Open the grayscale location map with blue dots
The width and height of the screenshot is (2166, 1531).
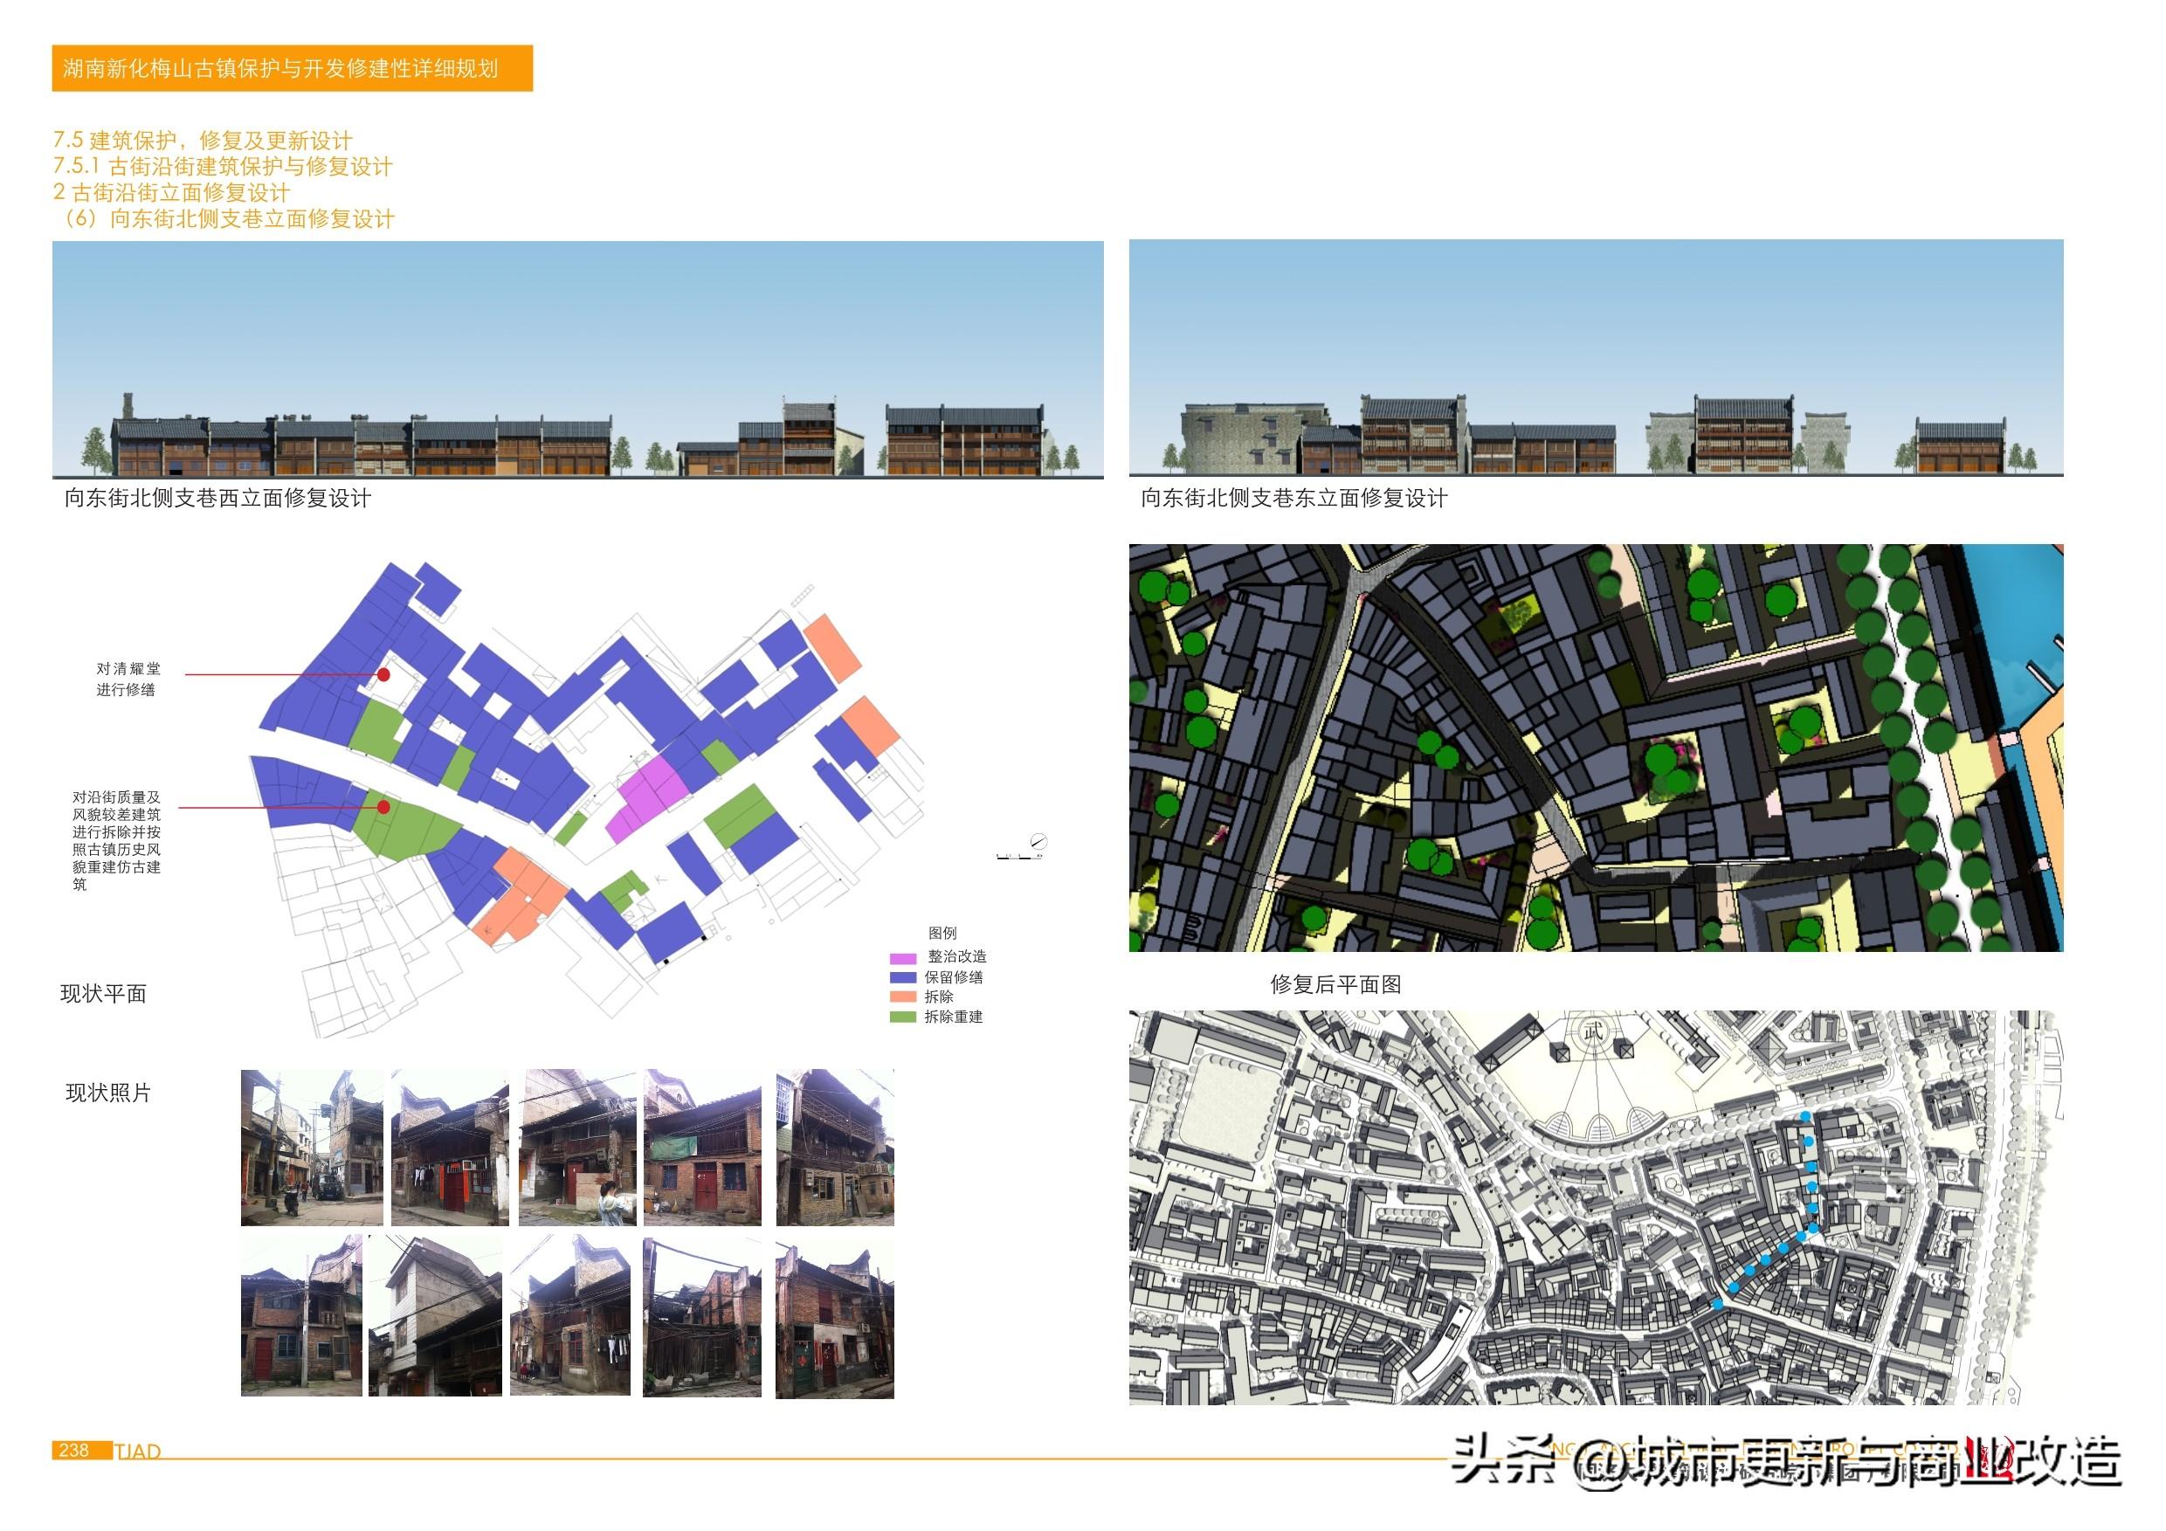coord(1597,1209)
